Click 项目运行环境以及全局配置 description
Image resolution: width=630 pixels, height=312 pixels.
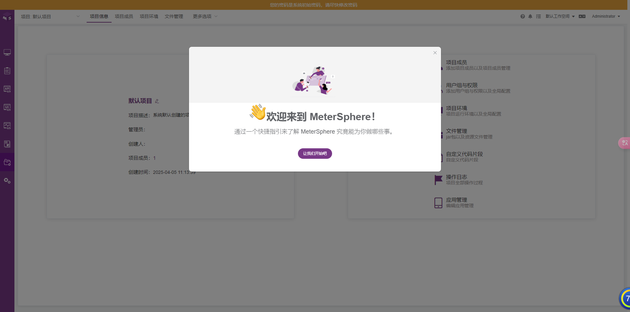(473, 114)
